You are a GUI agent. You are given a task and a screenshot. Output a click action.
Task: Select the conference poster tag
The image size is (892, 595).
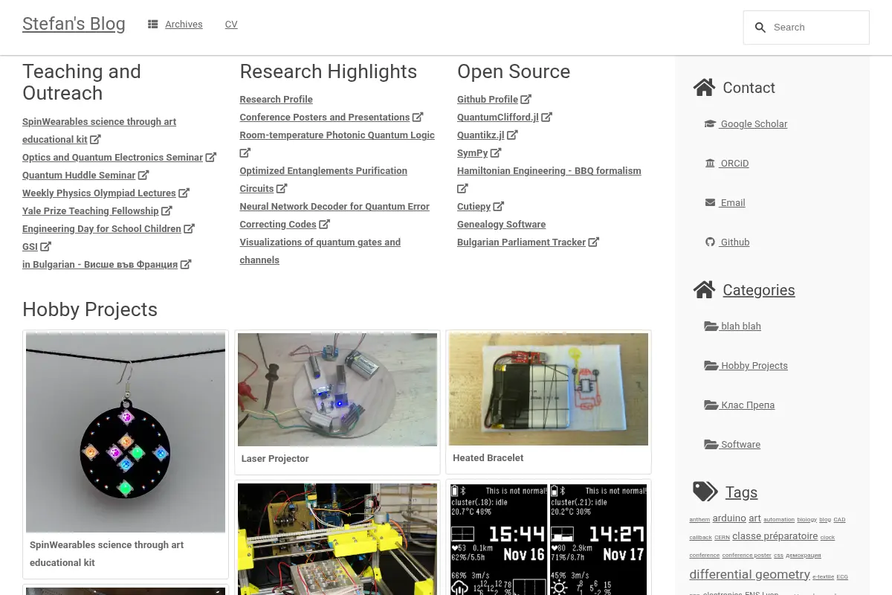[747, 556]
